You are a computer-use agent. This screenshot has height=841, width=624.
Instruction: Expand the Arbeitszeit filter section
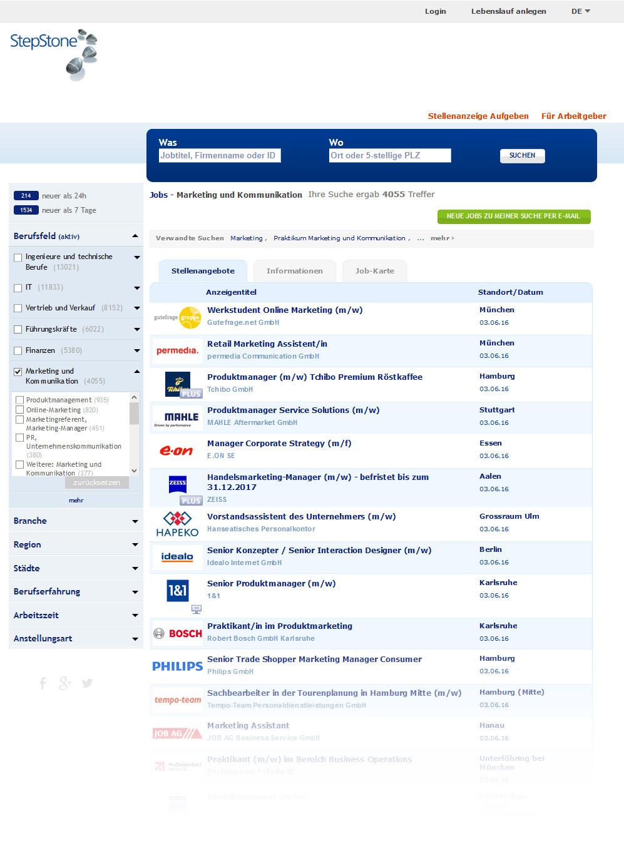tap(135, 616)
